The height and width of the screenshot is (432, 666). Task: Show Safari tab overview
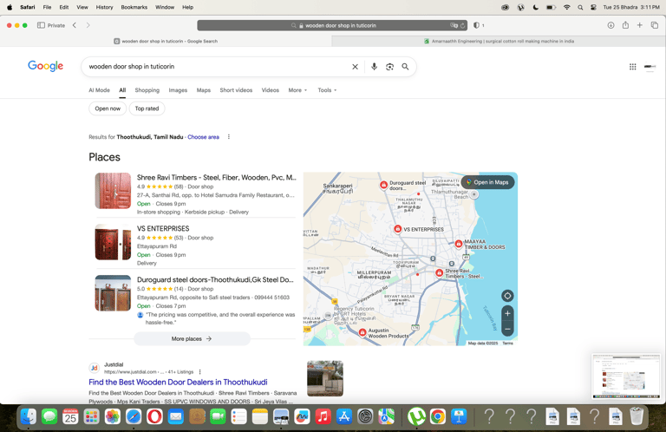(654, 25)
